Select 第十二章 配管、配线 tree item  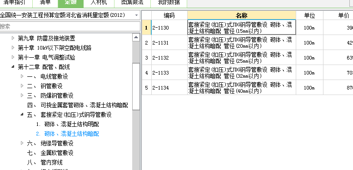click(44, 67)
